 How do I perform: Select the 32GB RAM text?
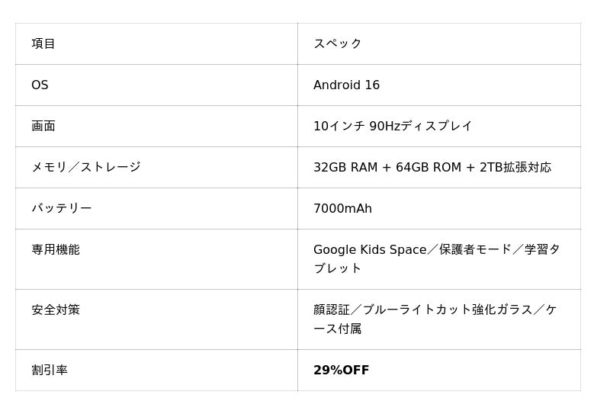(x=345, y=167)
